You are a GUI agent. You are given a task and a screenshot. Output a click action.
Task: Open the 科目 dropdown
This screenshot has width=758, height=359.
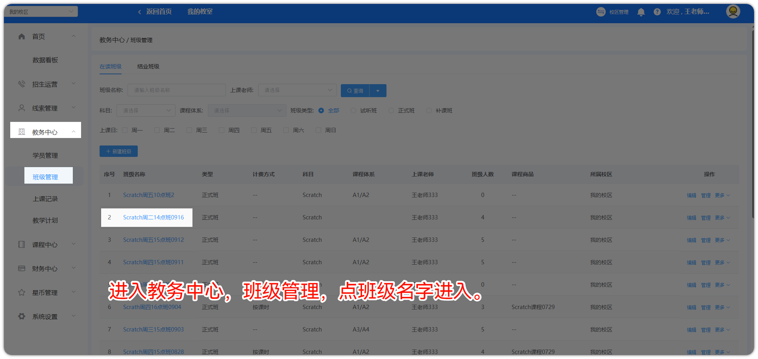[146, 110]
